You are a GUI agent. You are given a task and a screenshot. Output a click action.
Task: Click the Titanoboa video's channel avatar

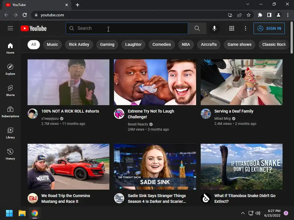click(x=206, y=198)
